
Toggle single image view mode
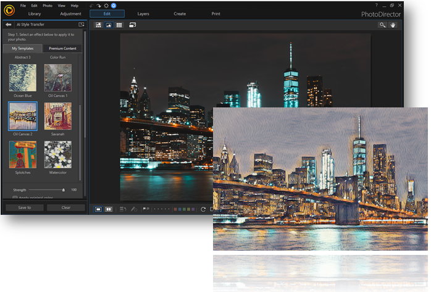pyautogui.click(x=98, y=209)
